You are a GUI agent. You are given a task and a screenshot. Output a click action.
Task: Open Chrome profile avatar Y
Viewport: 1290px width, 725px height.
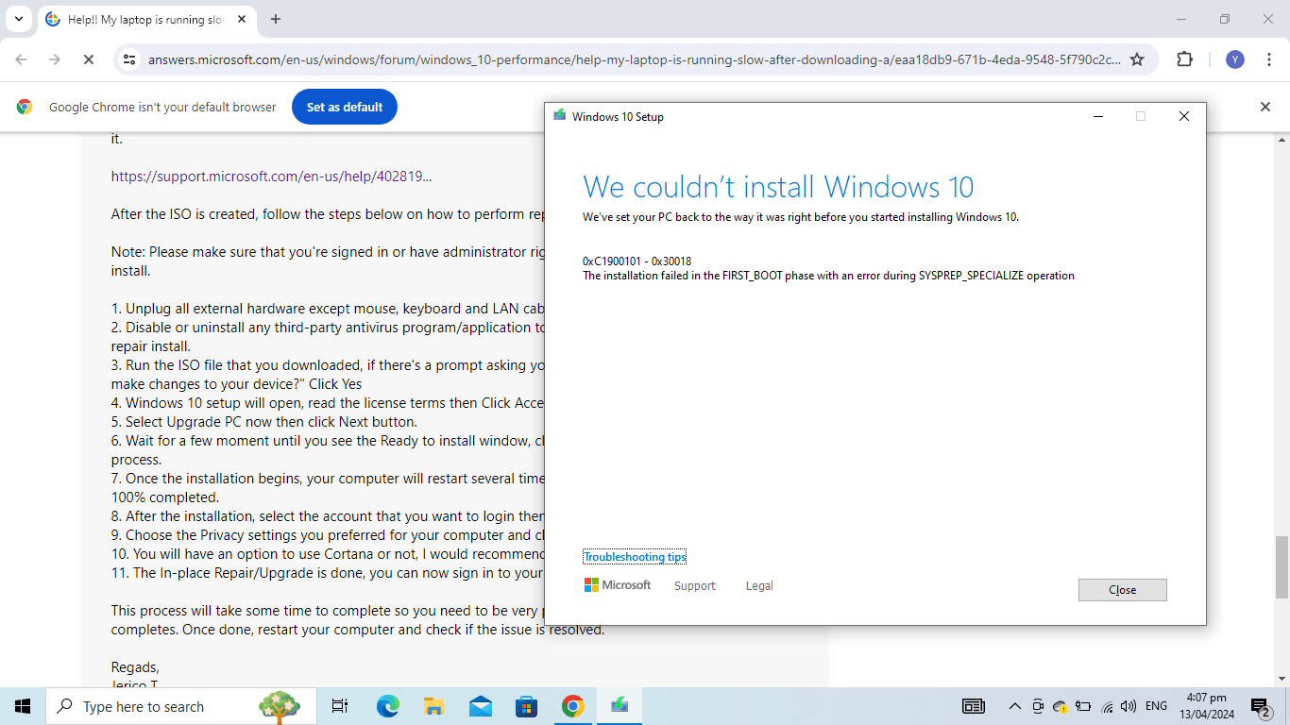click(1235, 59)
